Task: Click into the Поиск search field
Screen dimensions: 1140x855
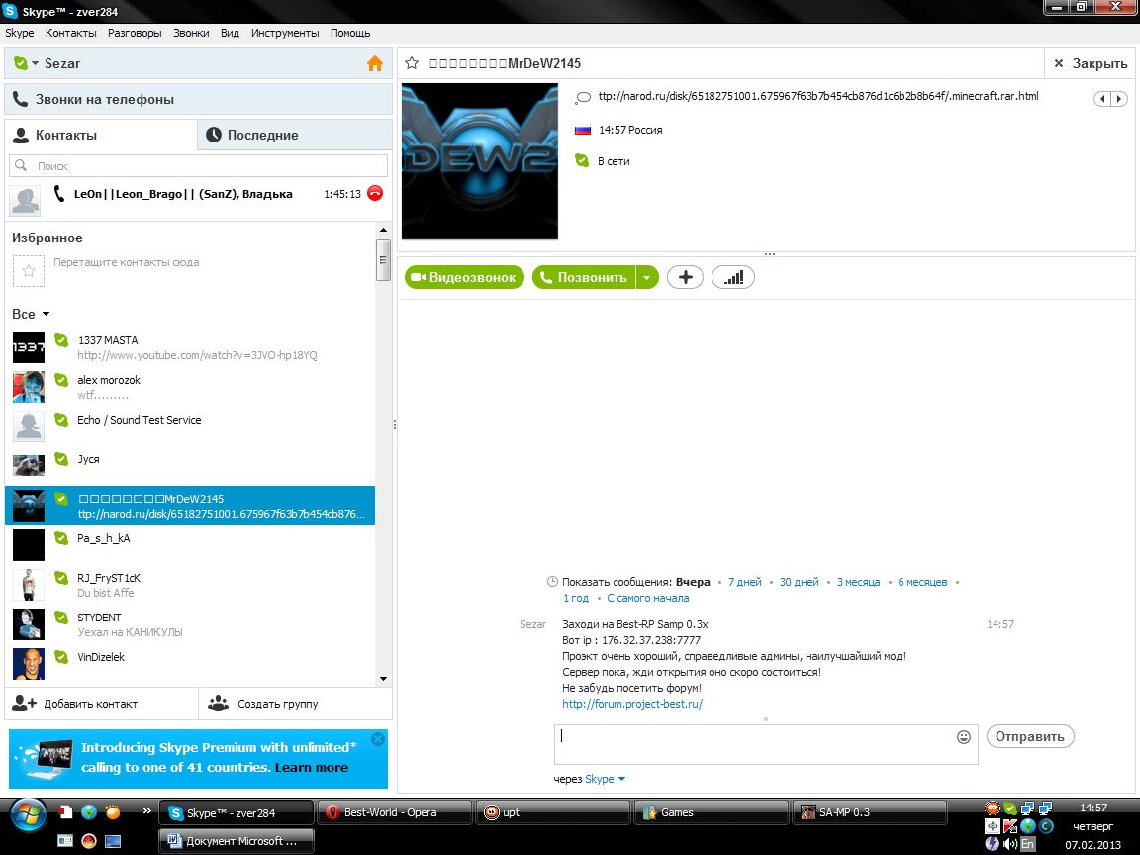Action: pos(199,166)
